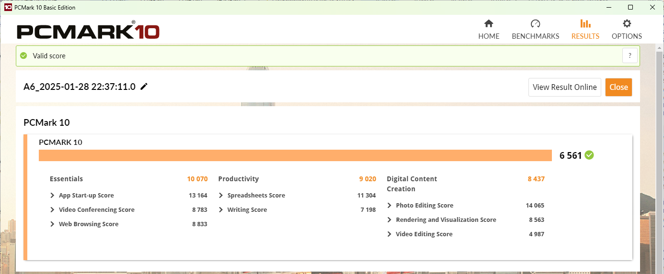Maximize the PCMark 10 window
The height and width of the screenshot is (274, 664).
click(630, 7)
